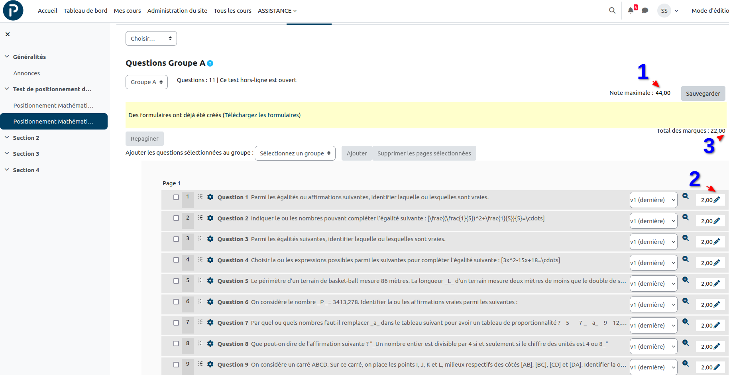The image size is (729, 375).
Task: Open version dropdown for Question 3
Action: point(653,242)
